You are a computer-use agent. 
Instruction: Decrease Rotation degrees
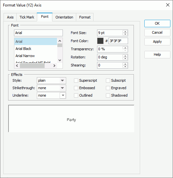pos(125,59)
